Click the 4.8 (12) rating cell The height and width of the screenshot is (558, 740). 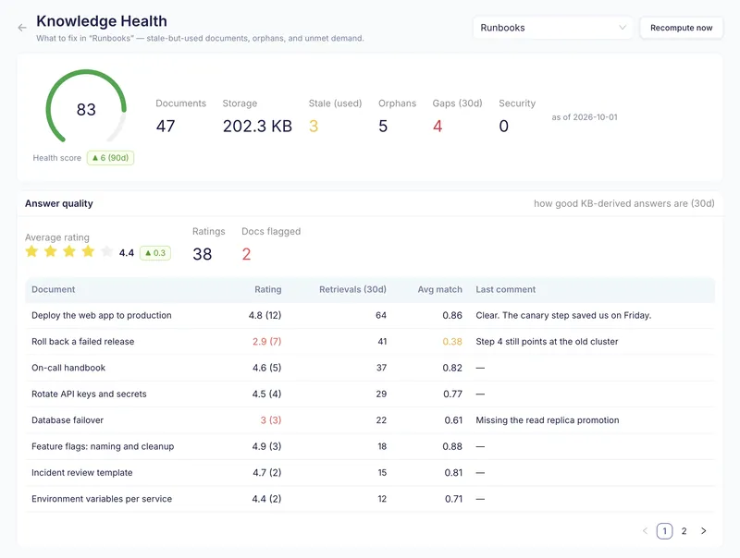pos(265,315)
